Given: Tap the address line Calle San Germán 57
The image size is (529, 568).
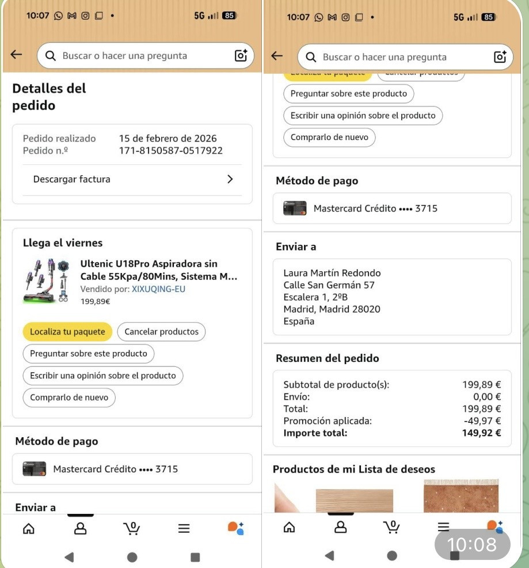Looking at the screenshot, I should 329,285.
